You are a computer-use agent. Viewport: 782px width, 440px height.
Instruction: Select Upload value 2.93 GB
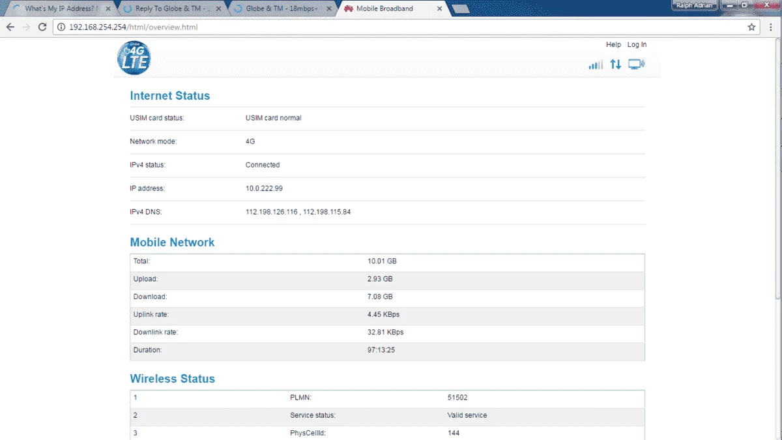pyautogui.click(x=380, y=279)
